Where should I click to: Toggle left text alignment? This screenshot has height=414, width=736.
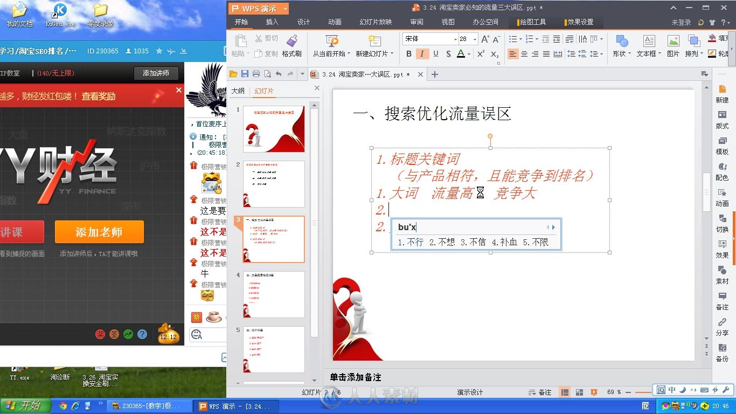[512, 53]
